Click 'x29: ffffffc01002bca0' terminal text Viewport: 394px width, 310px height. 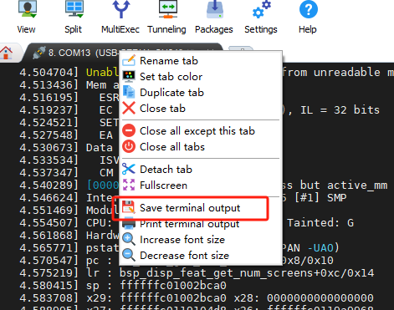(x=156, y=297)
